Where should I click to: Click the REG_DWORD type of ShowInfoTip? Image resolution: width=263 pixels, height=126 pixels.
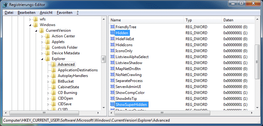pyautogui.click(x=196, y=98)
